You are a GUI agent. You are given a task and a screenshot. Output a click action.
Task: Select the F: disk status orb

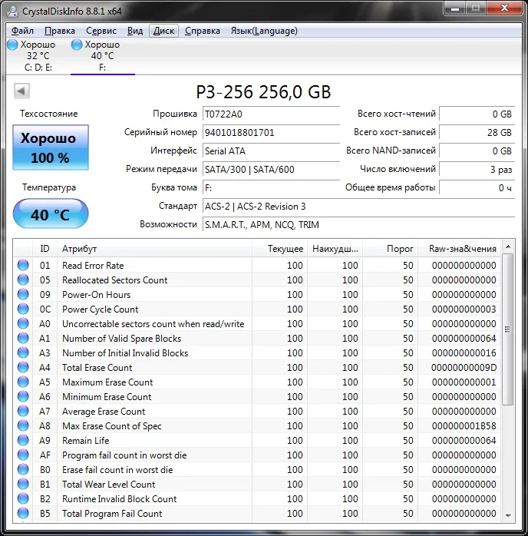[77, 45]
